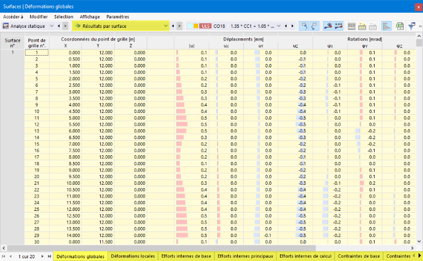Image resolution: width=423 pixels, height=261 pixels.
Task: Go to previous table after Résultats par surface
Action: (x=173, y=26)
